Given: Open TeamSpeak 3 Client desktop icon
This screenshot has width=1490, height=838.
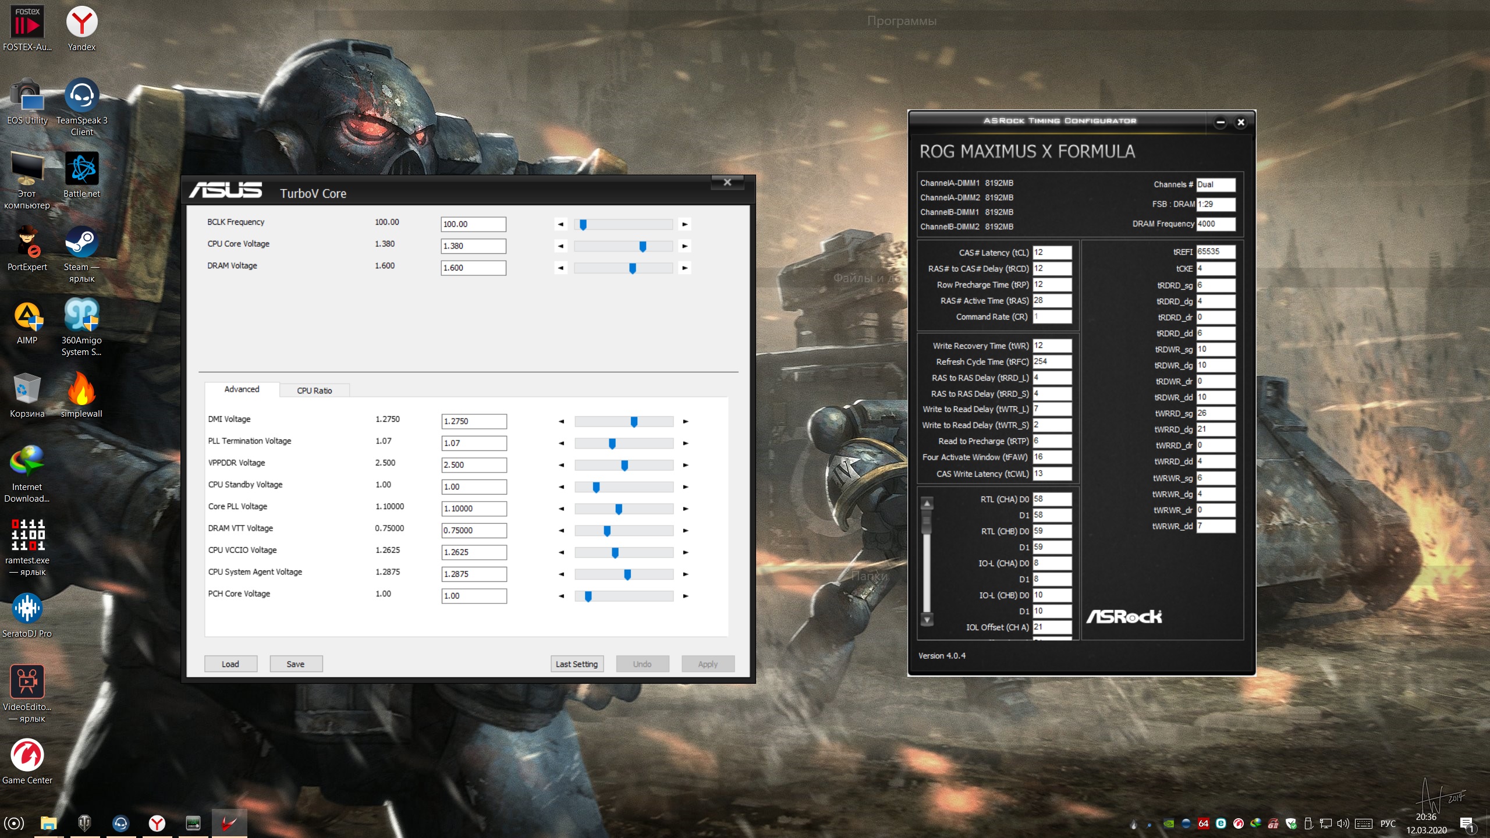Looking at the screenshot, I should click(x=81, y=96).
